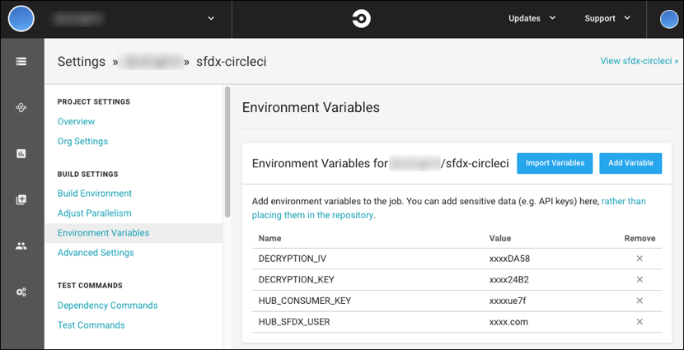Open the Updates dropdown menu
684x350 pixels.
tap(532, 18)
